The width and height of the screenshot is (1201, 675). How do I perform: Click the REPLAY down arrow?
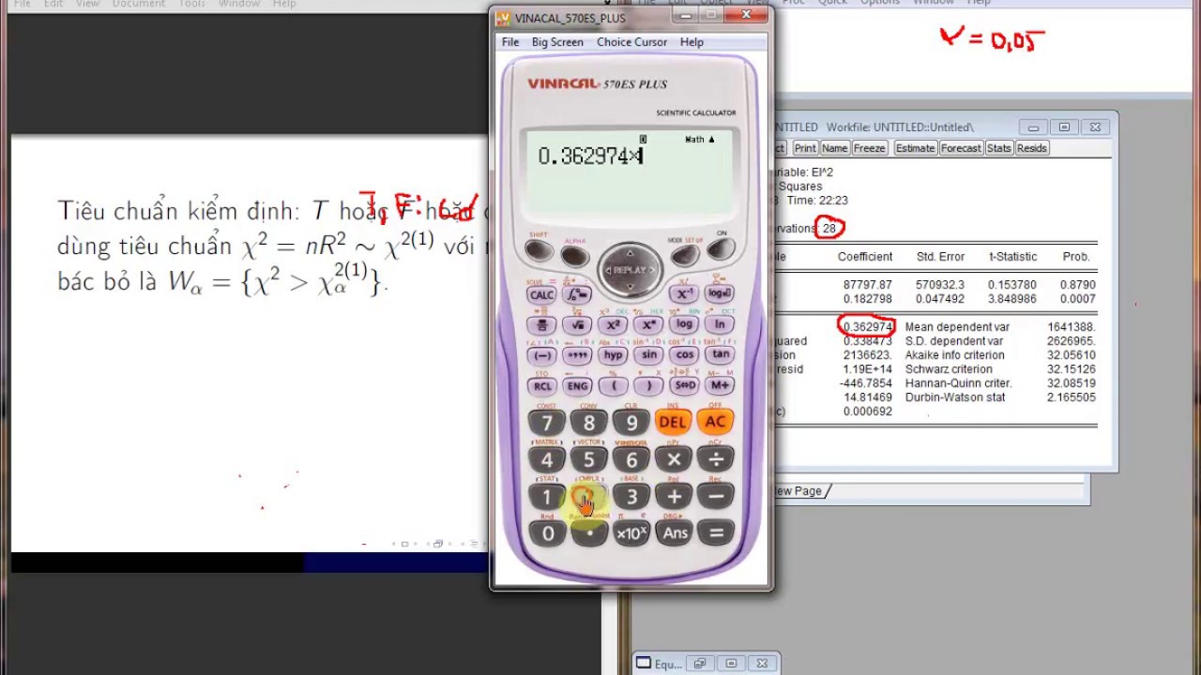[631, 288]
